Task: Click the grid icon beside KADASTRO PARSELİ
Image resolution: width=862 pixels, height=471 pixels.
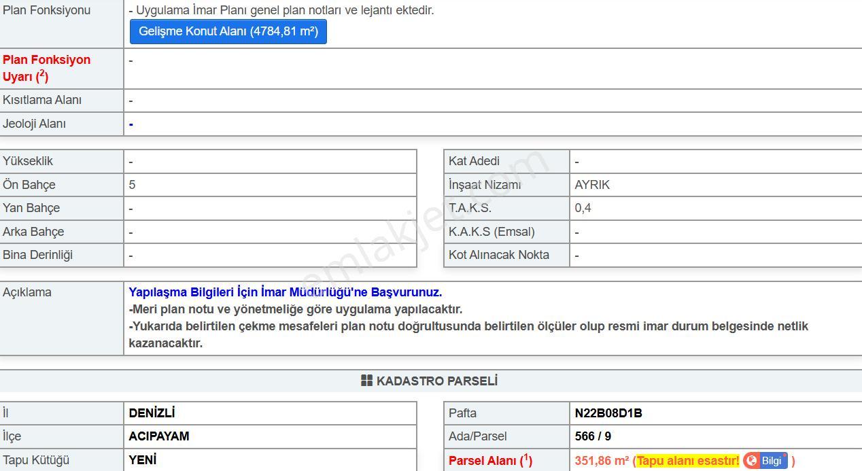Action: [367, 381]
